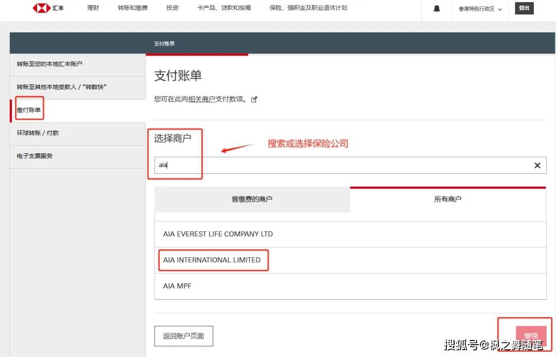Choose AIA INTERNATIONAL LIMITED
The width and height of the screenshot is (556, 357).
click(351, 260)
